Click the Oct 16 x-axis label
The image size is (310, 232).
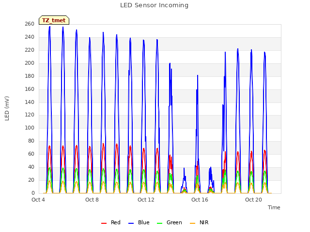coord(200,200)
